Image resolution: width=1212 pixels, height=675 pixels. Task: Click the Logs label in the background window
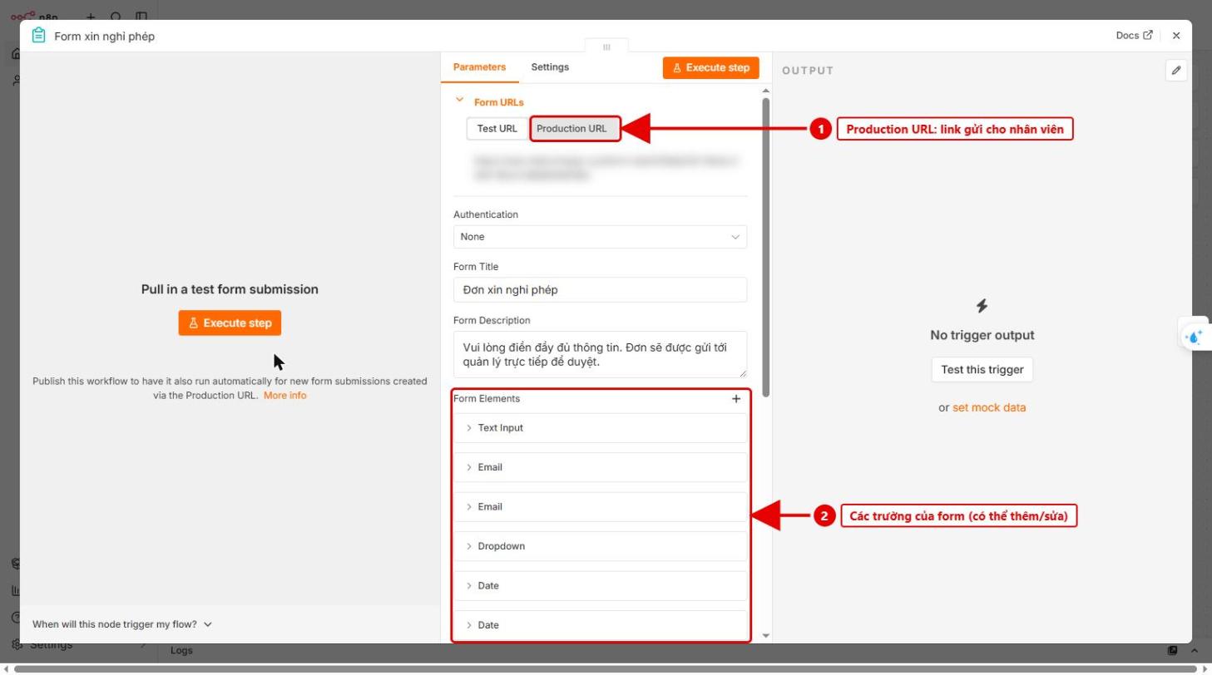[181, 650]
